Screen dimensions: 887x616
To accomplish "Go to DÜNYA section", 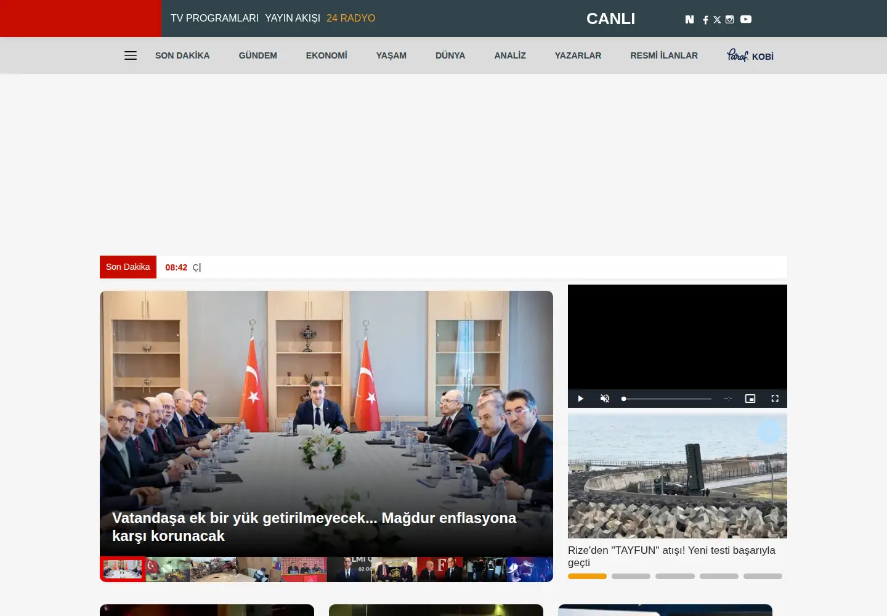I will (450, 55).
